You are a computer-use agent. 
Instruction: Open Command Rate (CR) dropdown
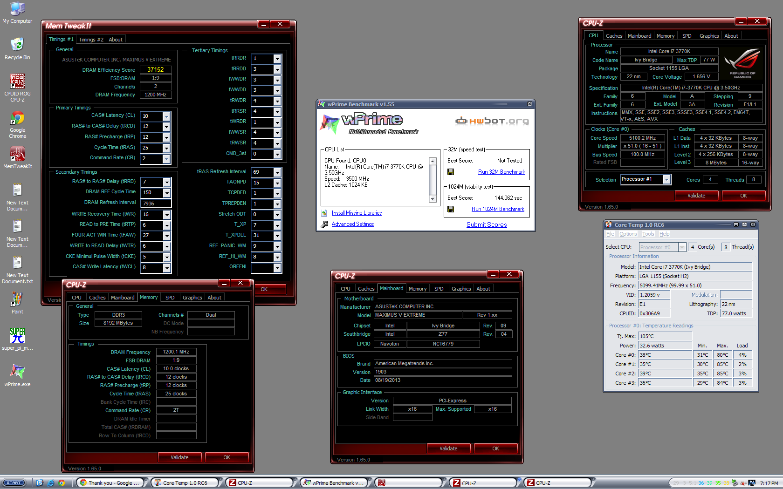coord(166,159)
